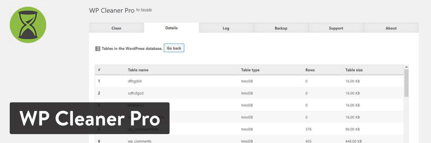Click the '376' rows value
The height and width of the screenshot is (143, 431).
coord(309,129)
